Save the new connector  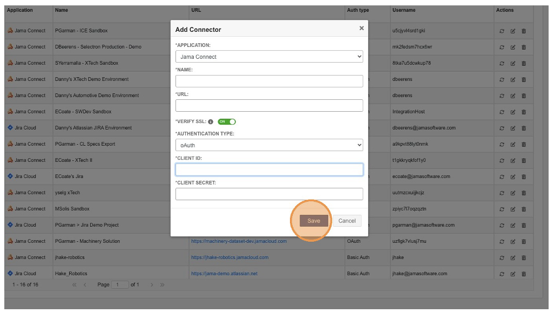[314, 221]
